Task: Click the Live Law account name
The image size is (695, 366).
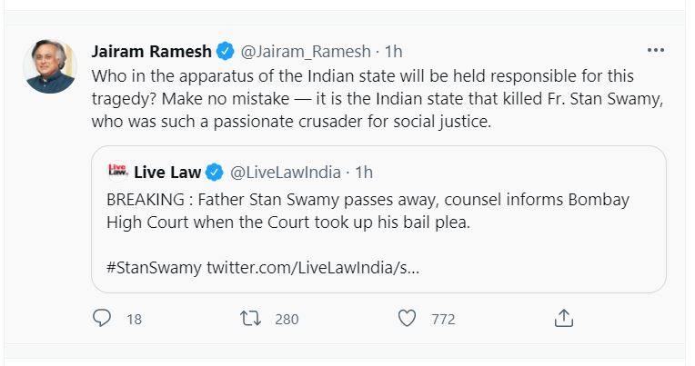Action: click(166, 171)
